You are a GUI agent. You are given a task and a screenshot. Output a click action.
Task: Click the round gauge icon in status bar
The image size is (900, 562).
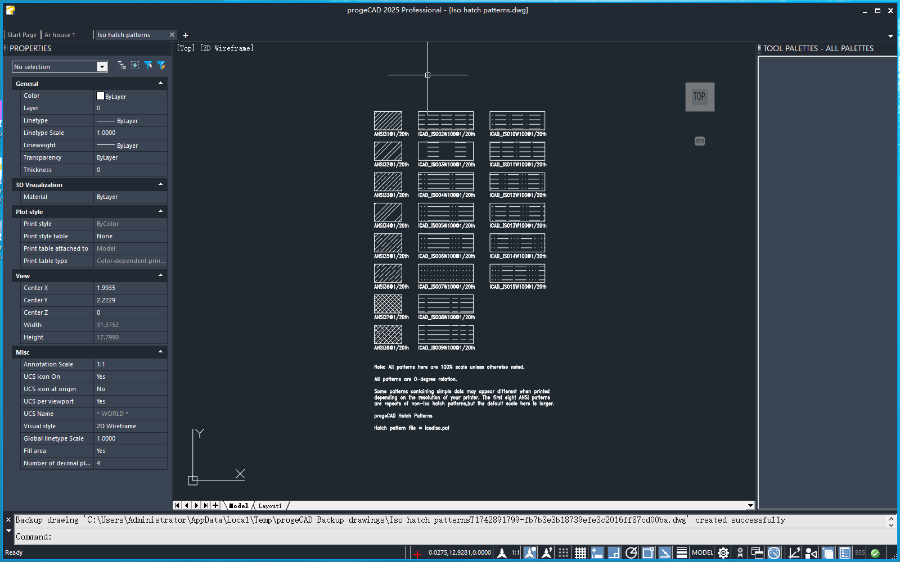[x=774, y=553]
